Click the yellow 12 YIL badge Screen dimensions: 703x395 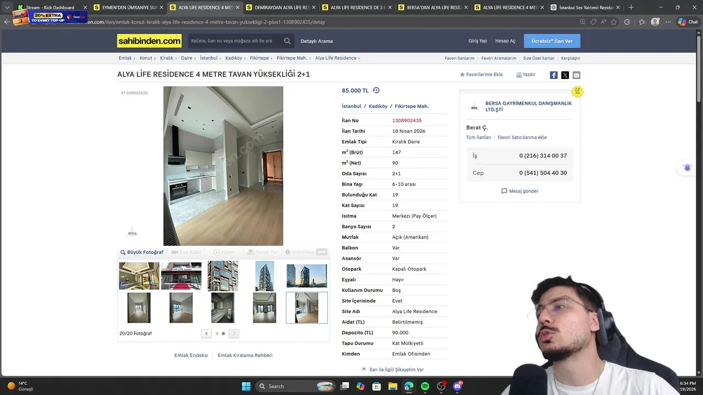coord(577,91)
